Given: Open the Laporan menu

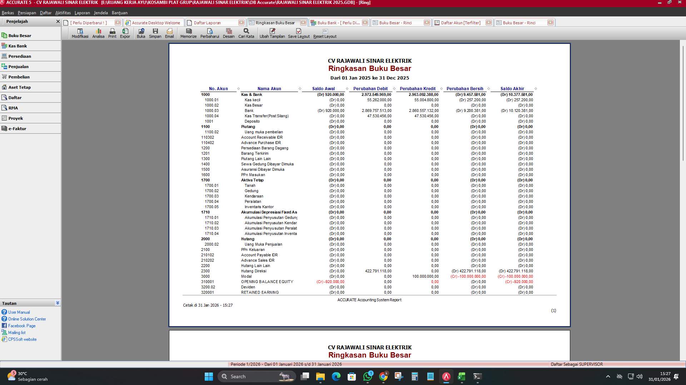Looking at the screenshot, I should tap(82, 12).
